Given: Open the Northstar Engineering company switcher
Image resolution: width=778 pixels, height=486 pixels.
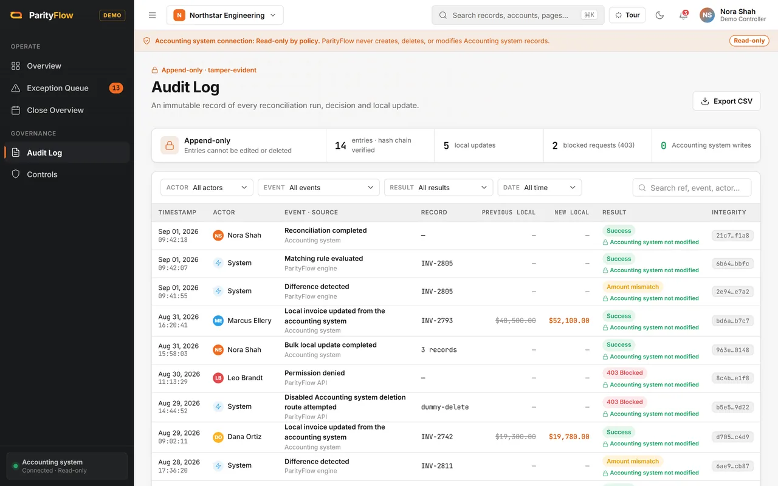Looking at the screenshot, I should point(225,15).
